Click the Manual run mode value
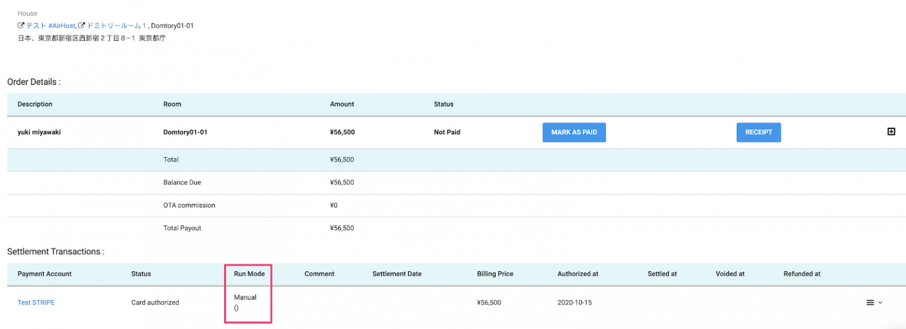 [245, 297]
